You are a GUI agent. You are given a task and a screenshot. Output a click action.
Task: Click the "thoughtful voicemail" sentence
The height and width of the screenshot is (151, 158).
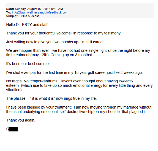64,33
